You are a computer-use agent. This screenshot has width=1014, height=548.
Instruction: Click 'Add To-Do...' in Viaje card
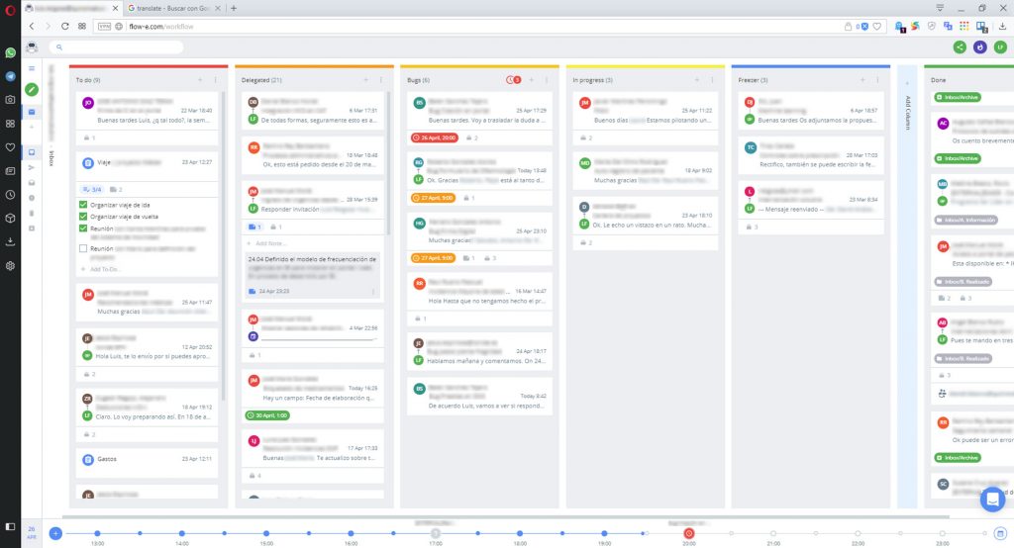click(x=105, y=269)
